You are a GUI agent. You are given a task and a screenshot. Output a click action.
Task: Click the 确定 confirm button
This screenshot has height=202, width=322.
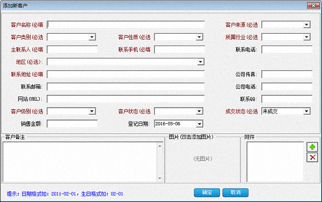[207, 192]
